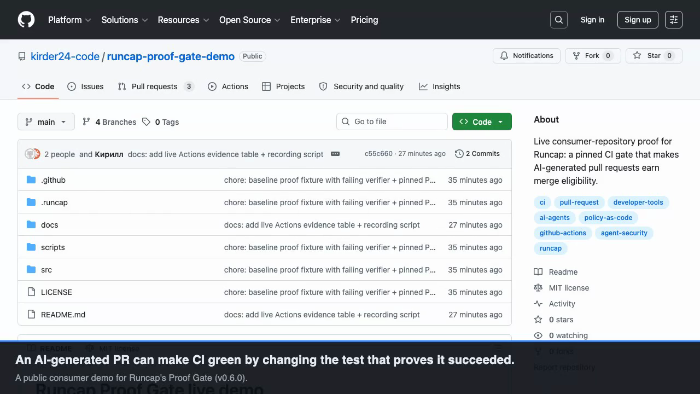Click the 2 people contributors link

(x=60, y=154)
